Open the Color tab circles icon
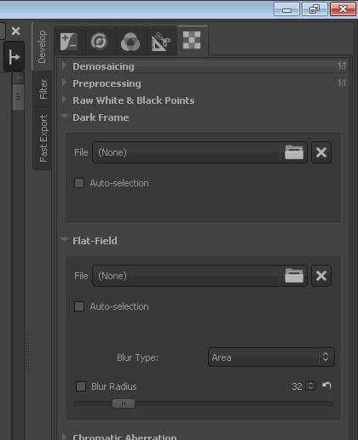The image size is (358, 440). [x=130, y=42]
